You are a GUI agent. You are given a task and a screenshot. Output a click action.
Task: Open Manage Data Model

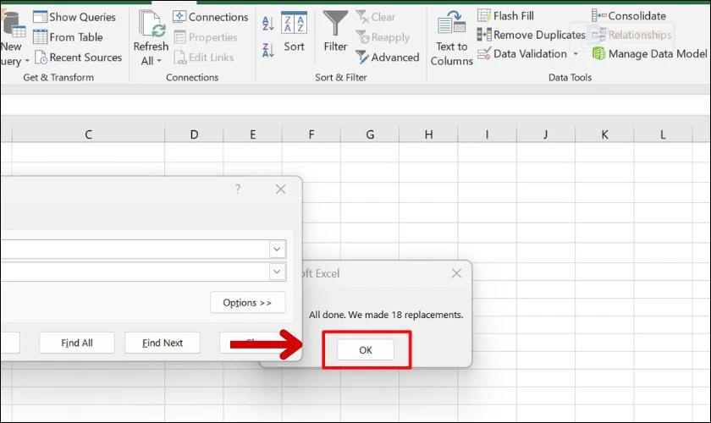pos(650,53)
